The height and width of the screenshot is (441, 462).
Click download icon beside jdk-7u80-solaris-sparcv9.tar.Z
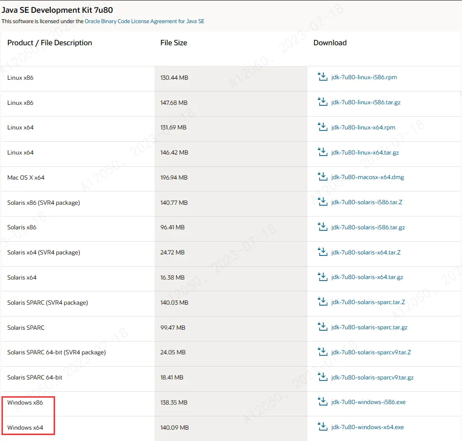(x=323, y=352)
